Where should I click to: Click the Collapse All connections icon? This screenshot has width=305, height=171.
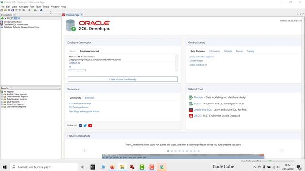click(x=19, y=18)
